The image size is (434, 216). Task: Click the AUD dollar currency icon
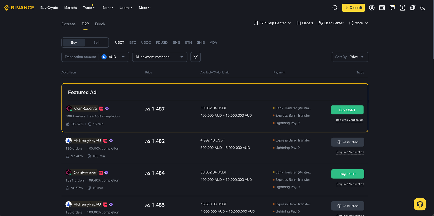(x=104, y=57)
